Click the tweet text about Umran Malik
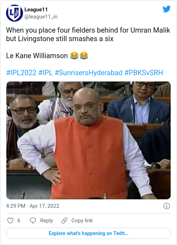 click(x=88, y=34)
